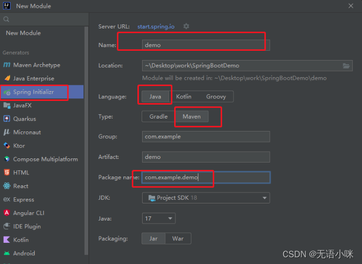Image resolution: width=362 pixels, height=264 pixels.
Task: Select Angular CLI generator label
Action: (29, 213)
